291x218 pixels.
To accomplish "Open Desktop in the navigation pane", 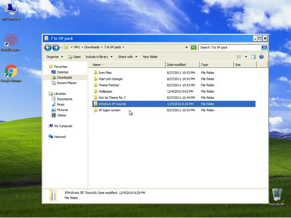I will point(60,72).
